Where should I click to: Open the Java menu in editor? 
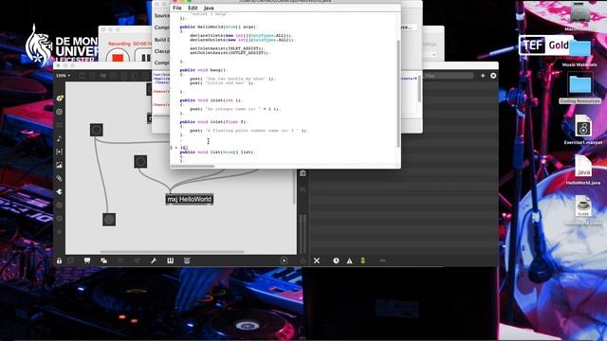click(x=209, y=8)
